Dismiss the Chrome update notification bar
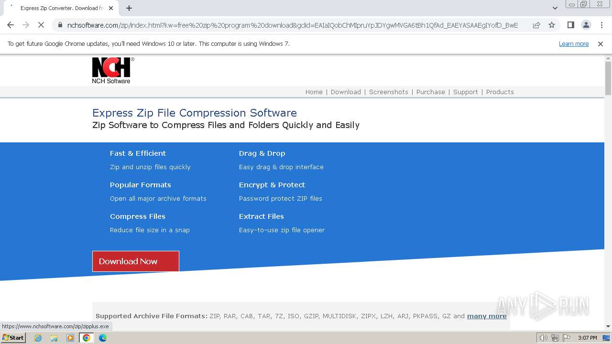Viewport: 612px width, 344px height. click(x=601, y=44)
